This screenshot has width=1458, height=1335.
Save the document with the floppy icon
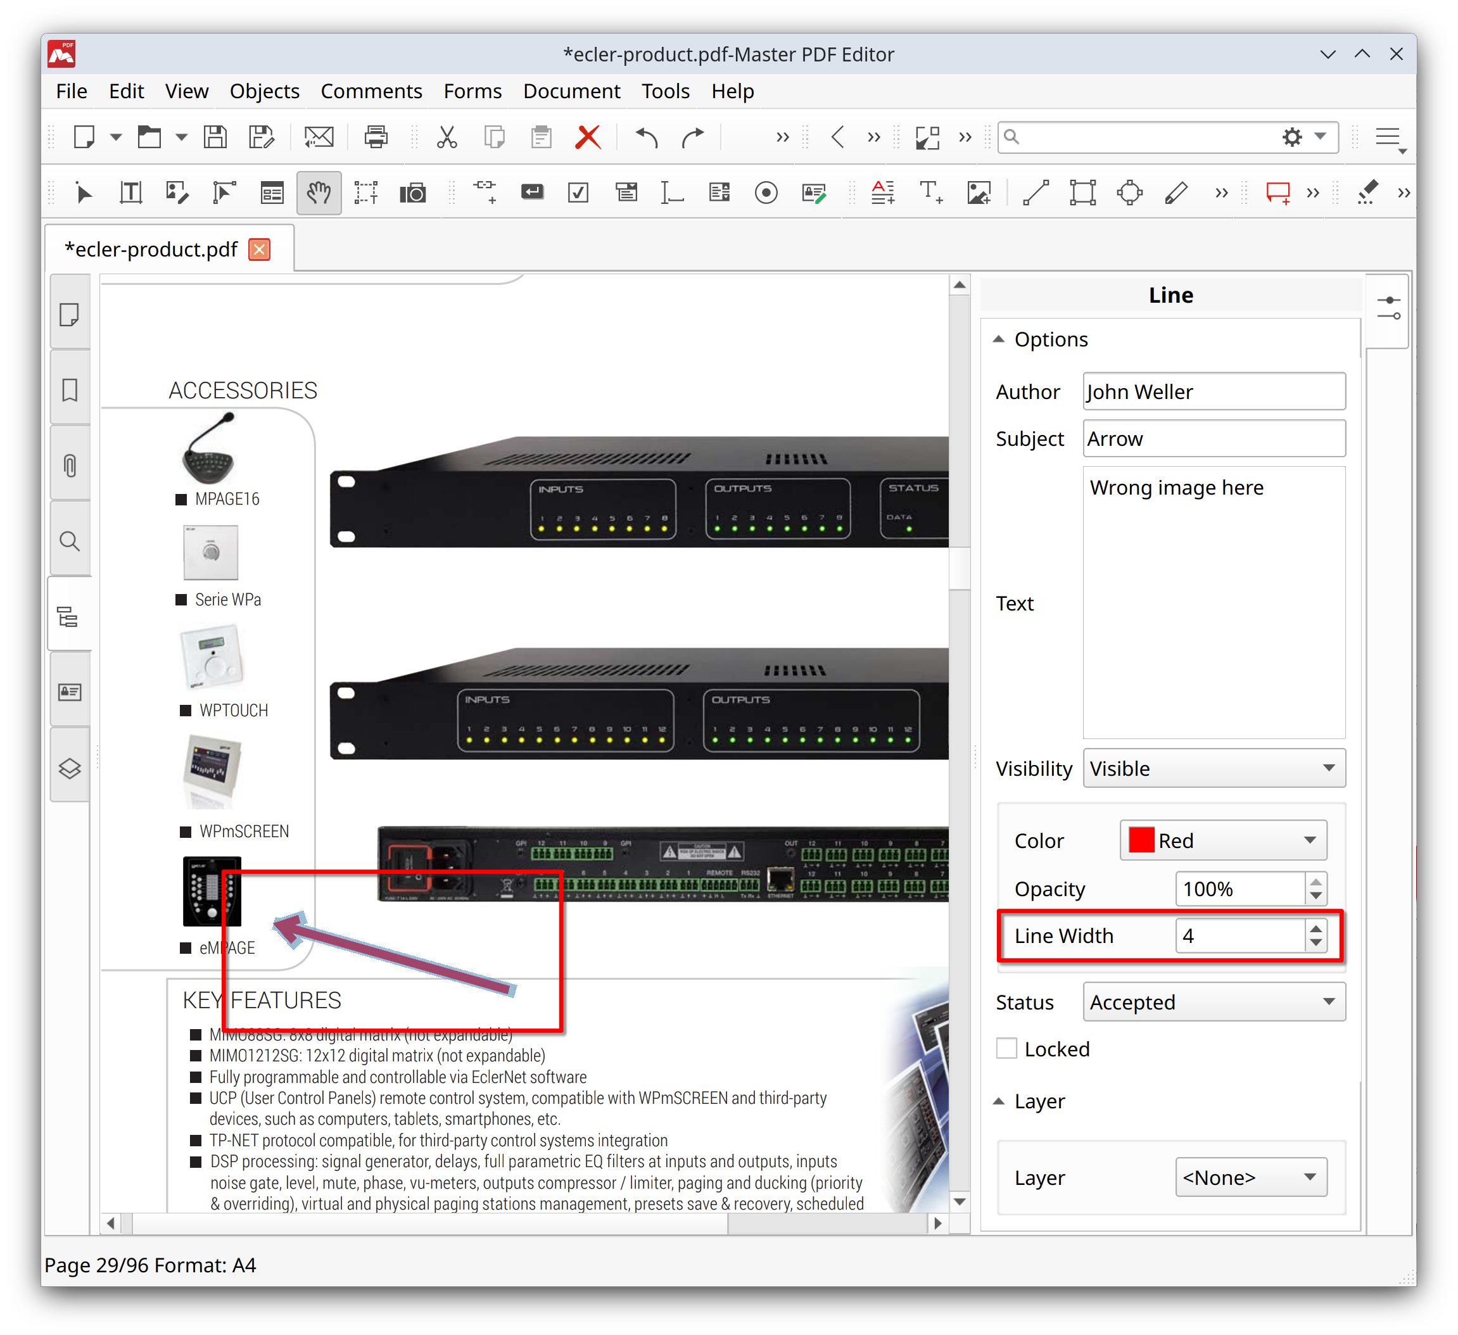tap(215, 137)
